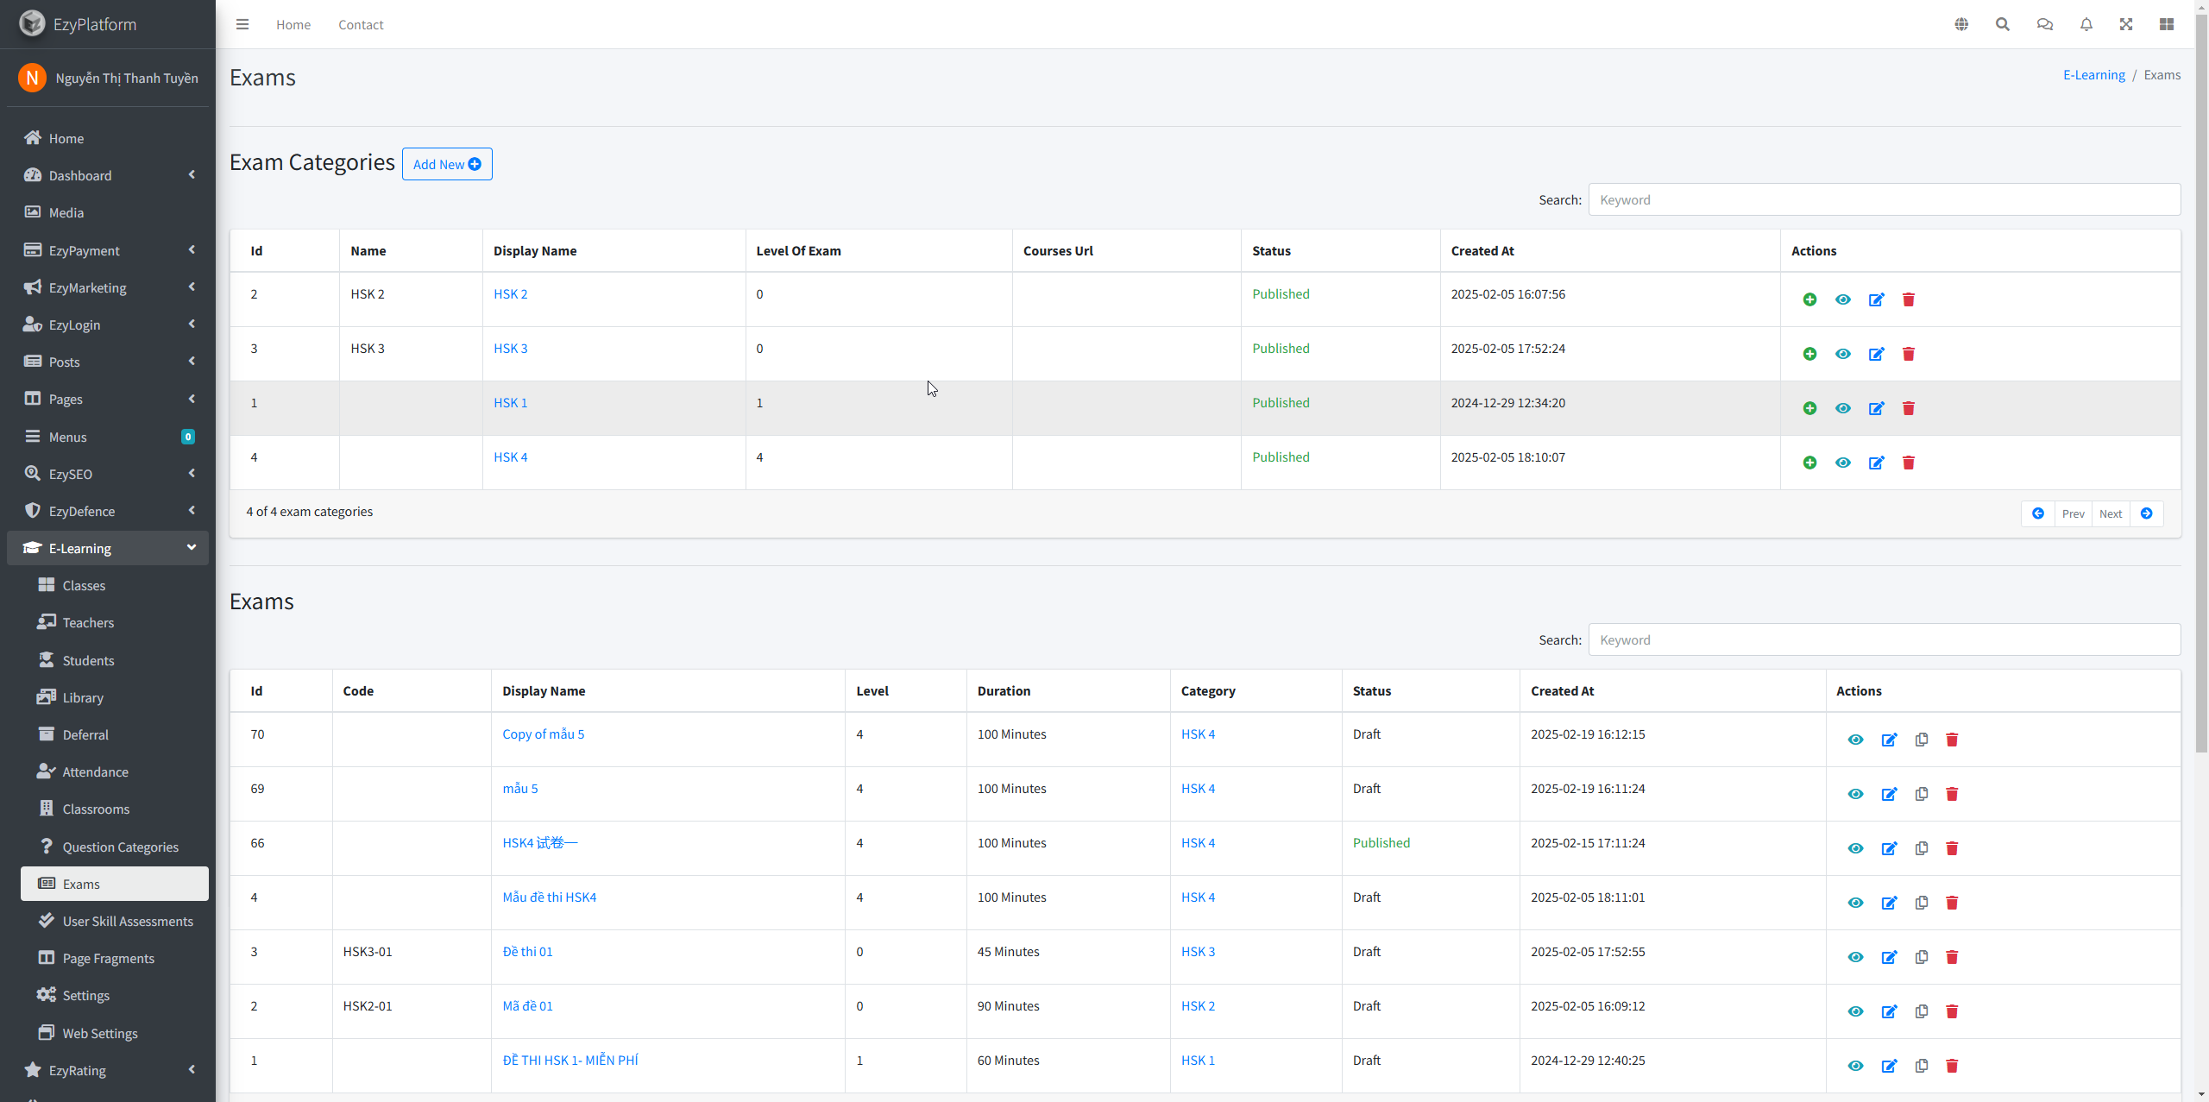This screenshot has height=1102, width=2209.
Task: View 'Đề thi 01' exam with eye icon
Action: [x=1855, y=957]
